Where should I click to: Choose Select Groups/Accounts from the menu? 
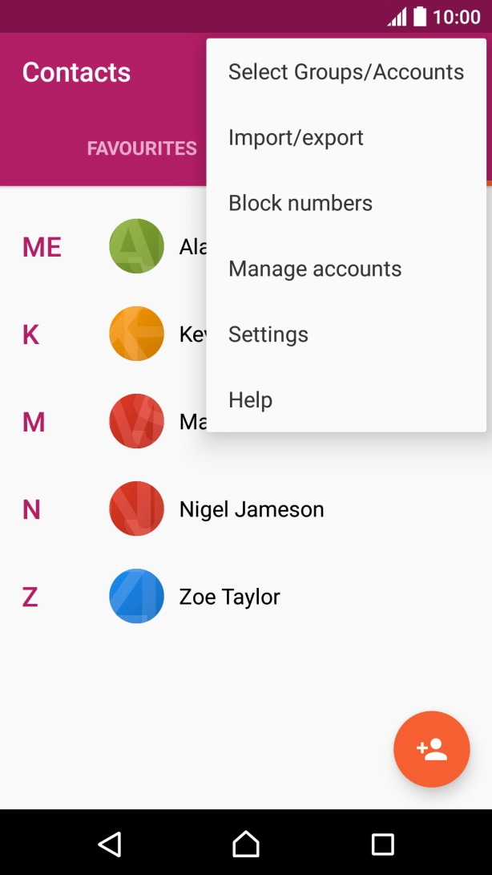pyautogui.click(x=346, y=72)
